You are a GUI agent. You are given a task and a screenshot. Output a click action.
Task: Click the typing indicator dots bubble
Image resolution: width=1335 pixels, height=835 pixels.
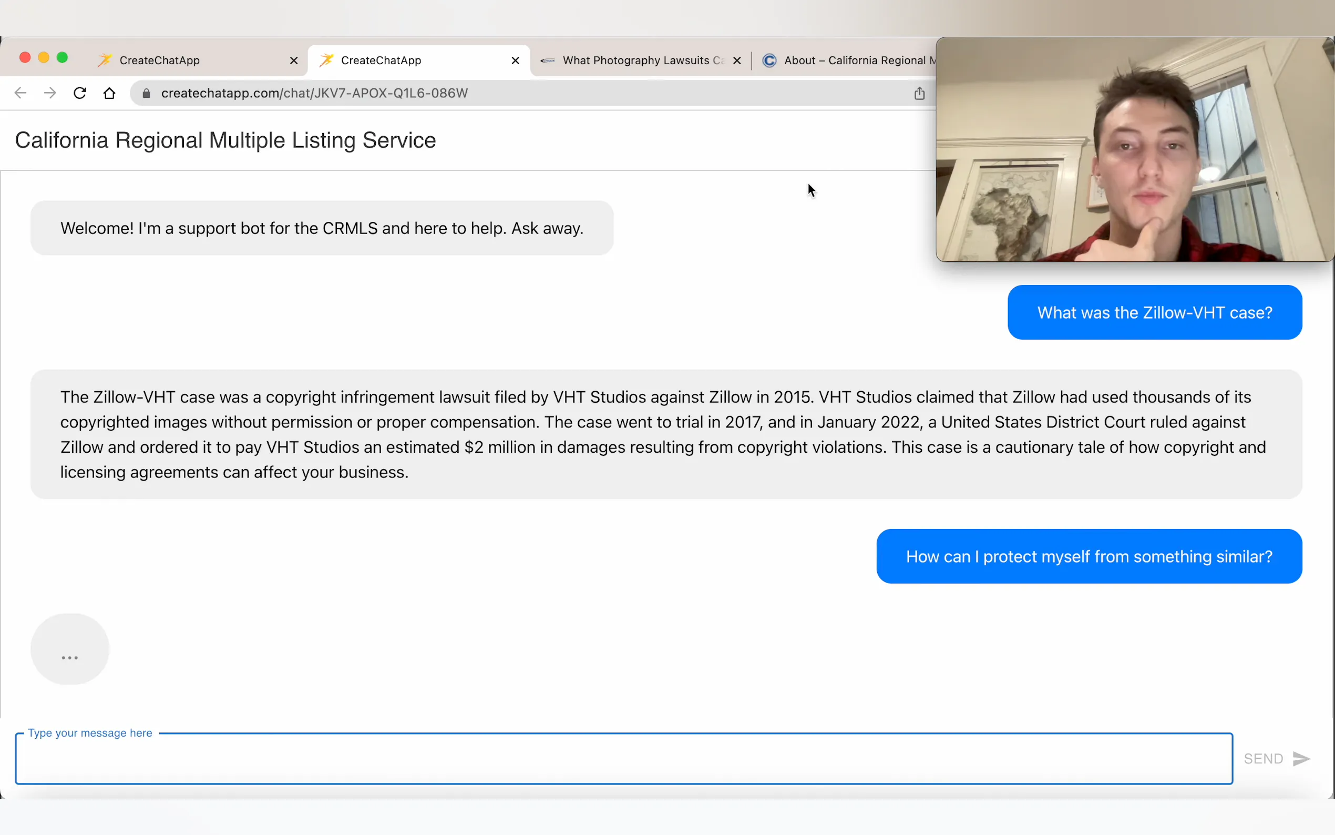[x=70, y=649]
